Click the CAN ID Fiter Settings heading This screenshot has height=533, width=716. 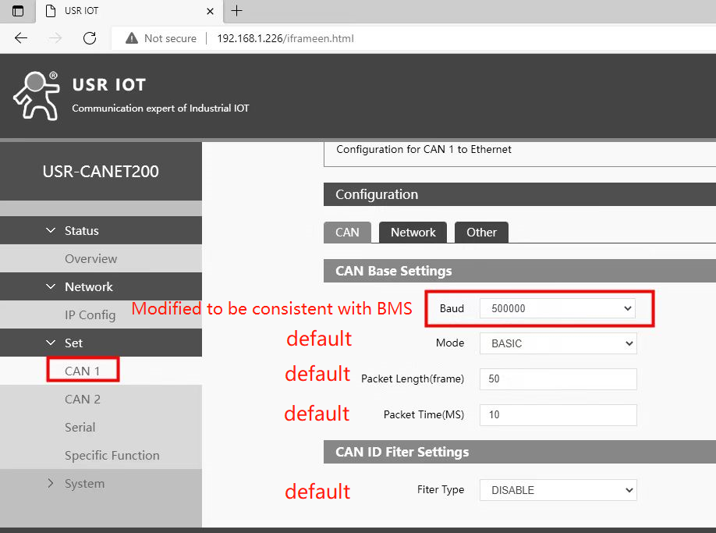pyautogui.click(x=402, y=452)
